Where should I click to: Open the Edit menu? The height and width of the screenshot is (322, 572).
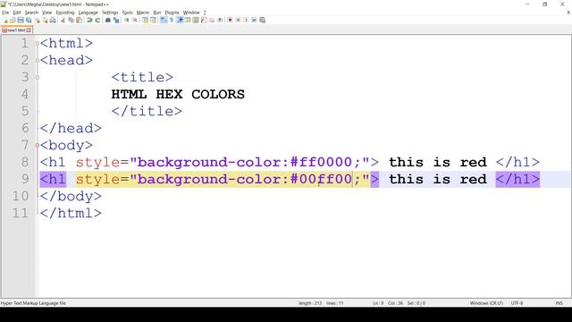click(x=17, y=13)
